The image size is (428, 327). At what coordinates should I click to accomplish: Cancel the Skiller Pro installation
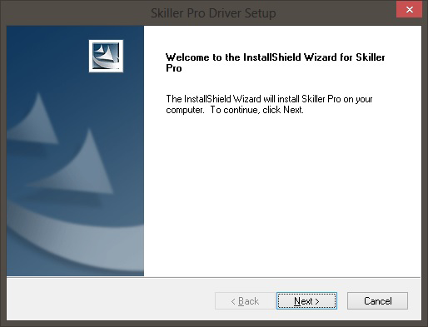pos(377,300)
